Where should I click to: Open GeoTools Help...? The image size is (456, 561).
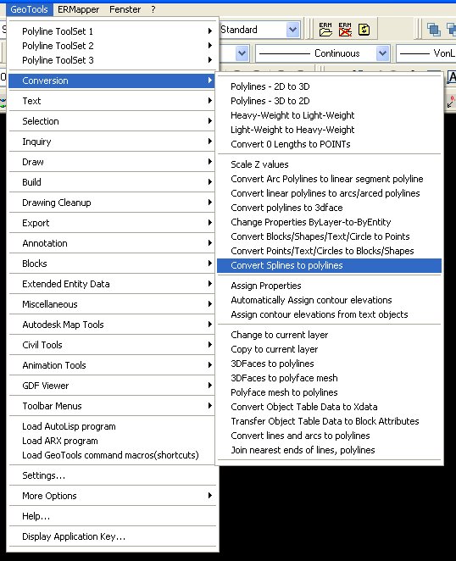[x=112, y=516]
